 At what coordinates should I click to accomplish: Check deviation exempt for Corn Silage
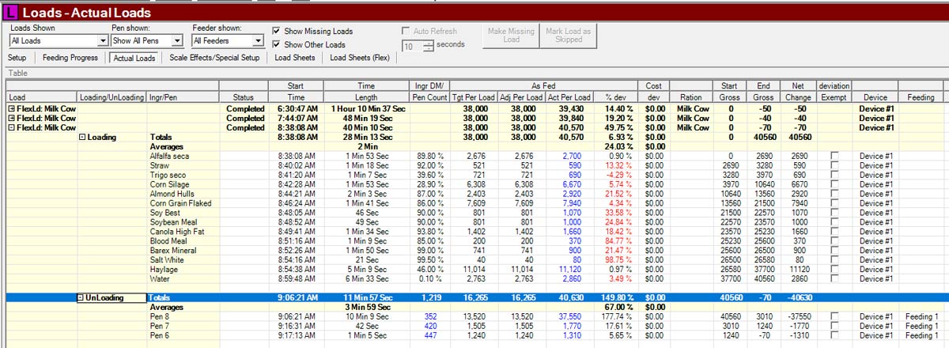(x=834, y=184)
